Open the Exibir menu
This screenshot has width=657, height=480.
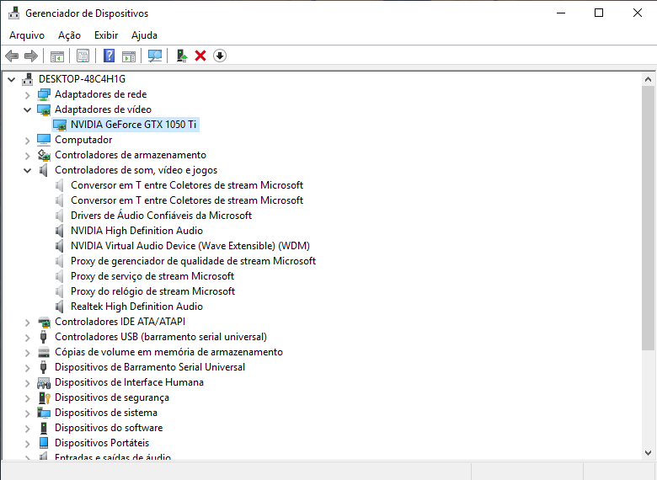pyautogui.click(x=106, y=35)
